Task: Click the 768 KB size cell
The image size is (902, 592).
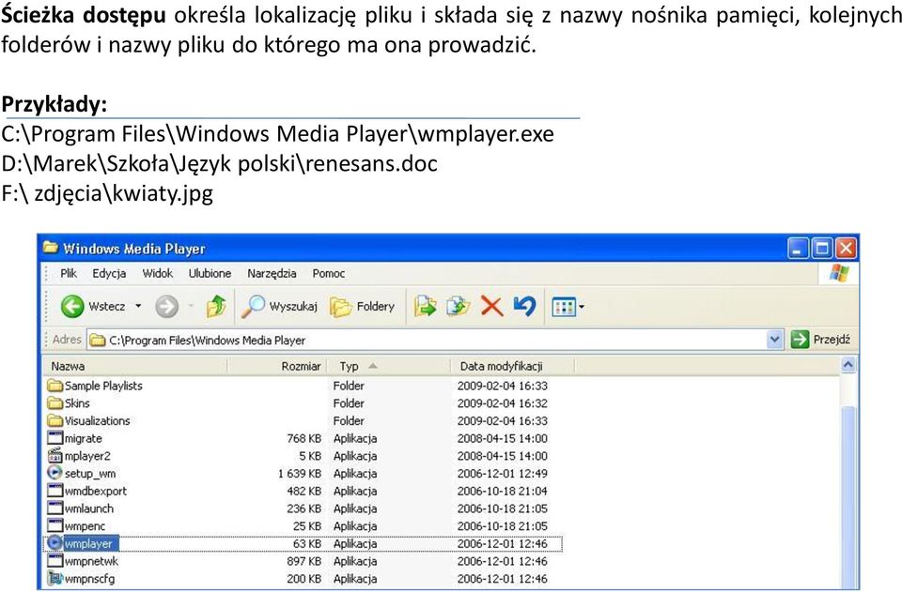Action: [303, 439]
